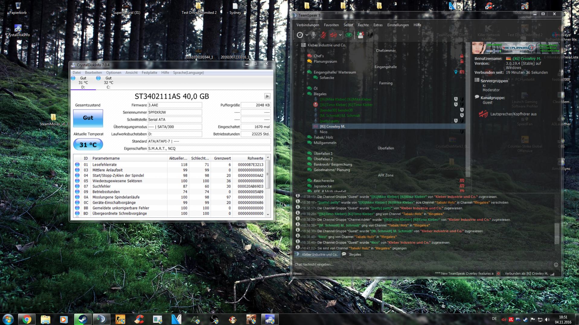The height and width of the screenshot is (325, 579).
Task: Open the Test Drive Unlimited 2 desktop folder
Action: (199, 8)
